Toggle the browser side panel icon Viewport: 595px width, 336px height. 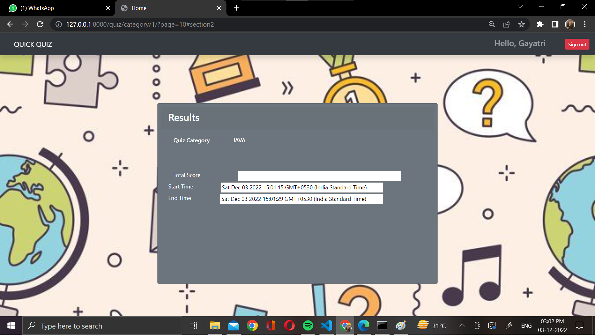[555, 24]
